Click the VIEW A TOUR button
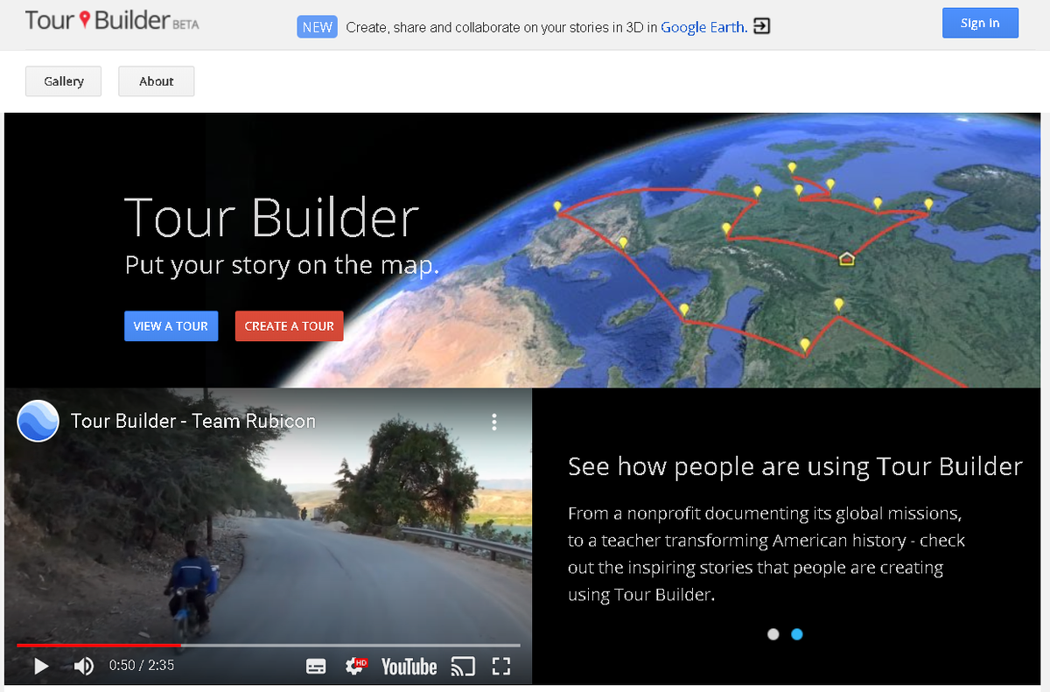The height and width of the screenshot is (692, 1050). [171, 326]
